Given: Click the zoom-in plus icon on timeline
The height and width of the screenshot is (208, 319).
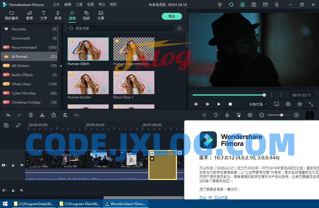Looking at the screenshot, I should (x=296, y=115).
